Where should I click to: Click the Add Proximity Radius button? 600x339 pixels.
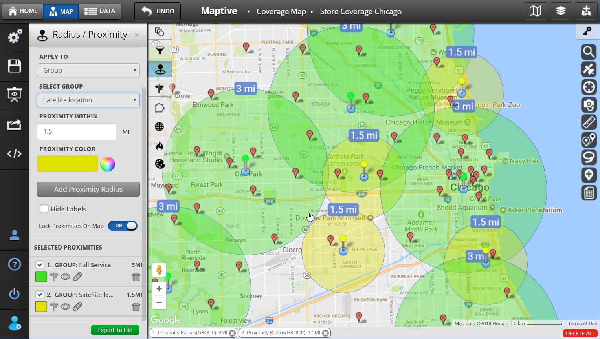88,189
